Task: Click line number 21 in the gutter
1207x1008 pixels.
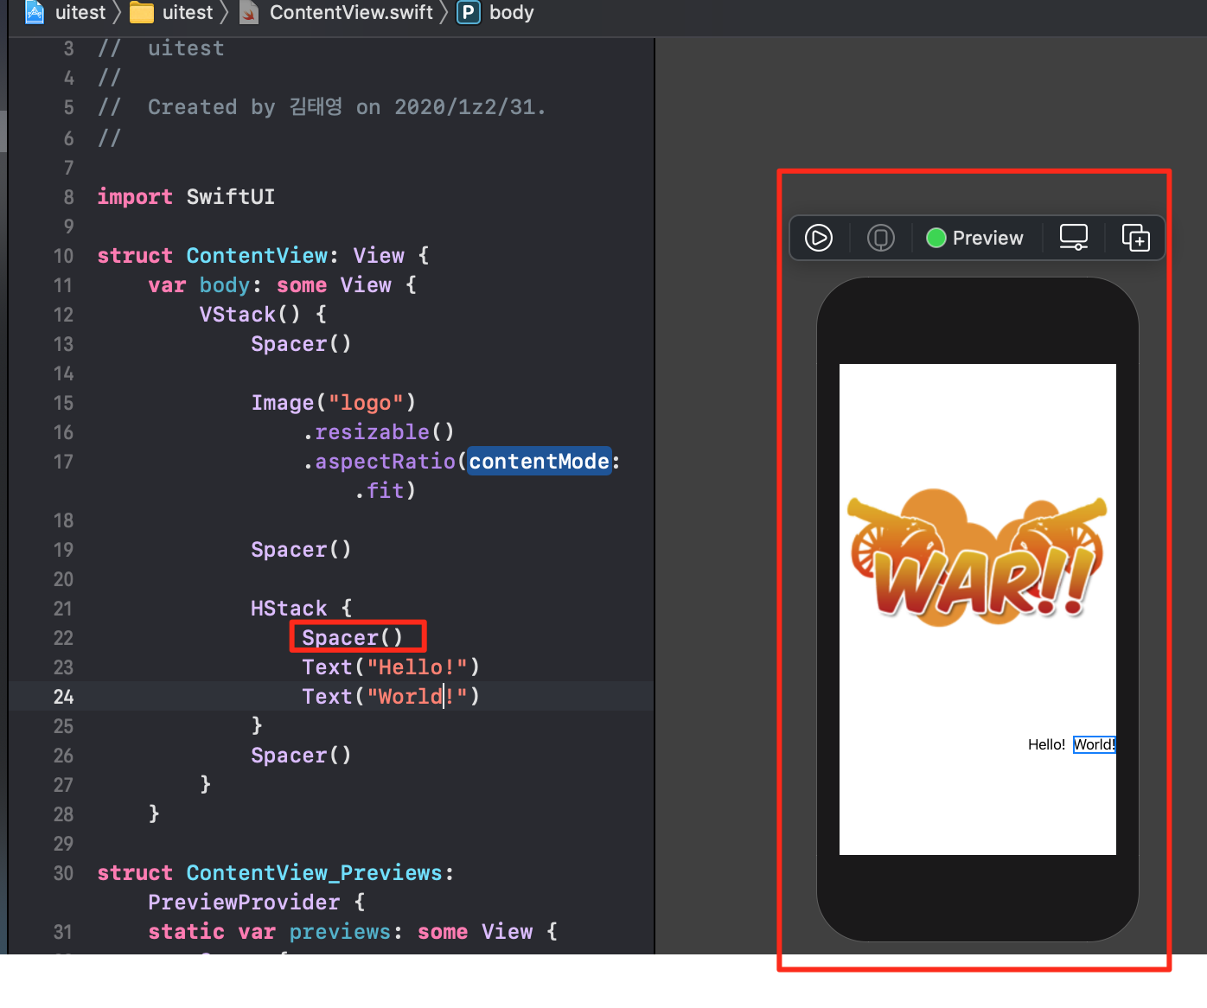Action: (63, 609)
